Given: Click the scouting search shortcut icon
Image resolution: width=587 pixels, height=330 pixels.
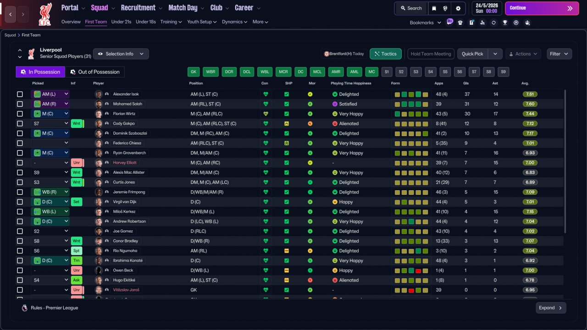Looking at the screenshot, I should 482,22.
